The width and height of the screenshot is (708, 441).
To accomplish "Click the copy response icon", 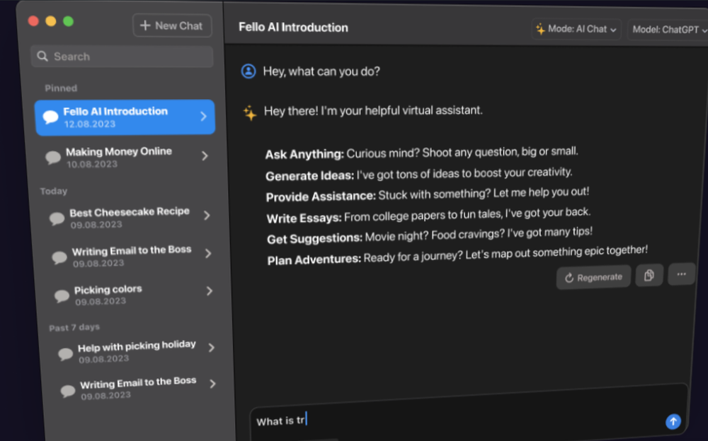I will [x=649, y=275].
